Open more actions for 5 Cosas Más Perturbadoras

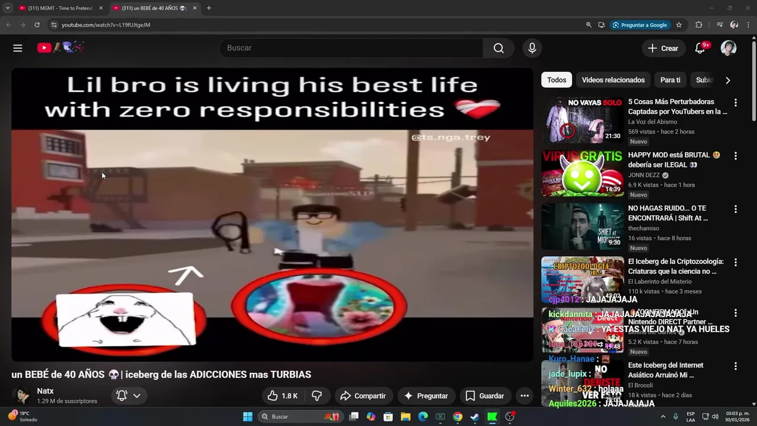pyautogui.click(x=736, y=102)
